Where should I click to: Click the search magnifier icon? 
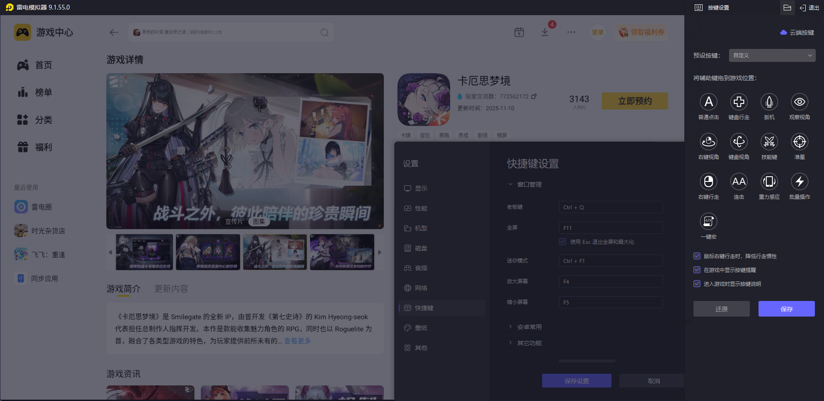(x=324, y=32)
